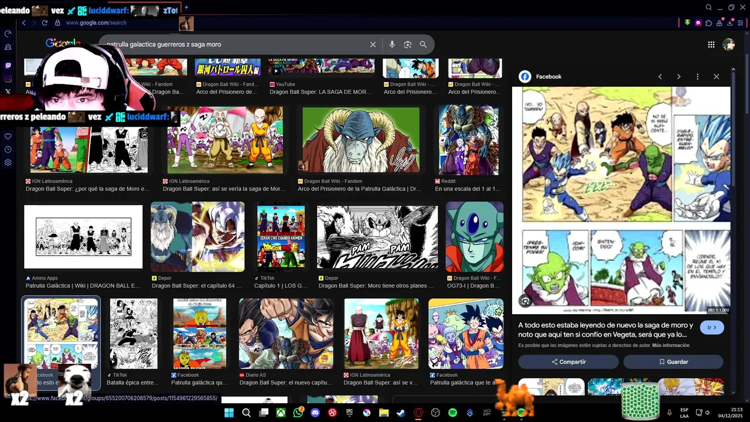Image resolution: width=750 pixels, height=422 pixels.
Task: Open the GX Control speedometer sidebar icon
Action: (8, 34)
